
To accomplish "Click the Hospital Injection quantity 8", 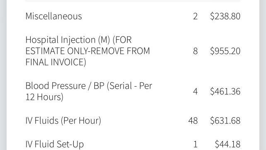I will pyautogui.click(x=196, y=51).
